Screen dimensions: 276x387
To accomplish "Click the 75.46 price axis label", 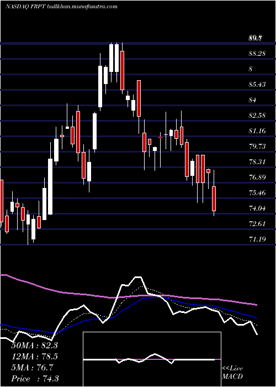I will [x=257, y=193].
